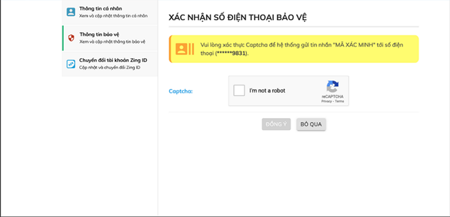
Task: Open Chuyển đổi tài khoản Zing ID
Action: point(110,64)
